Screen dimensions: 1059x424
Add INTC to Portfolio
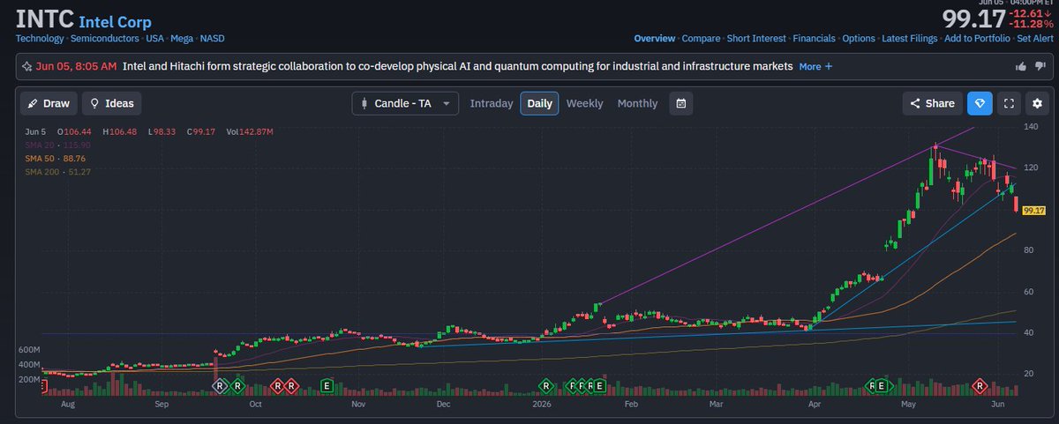point(977,39)
